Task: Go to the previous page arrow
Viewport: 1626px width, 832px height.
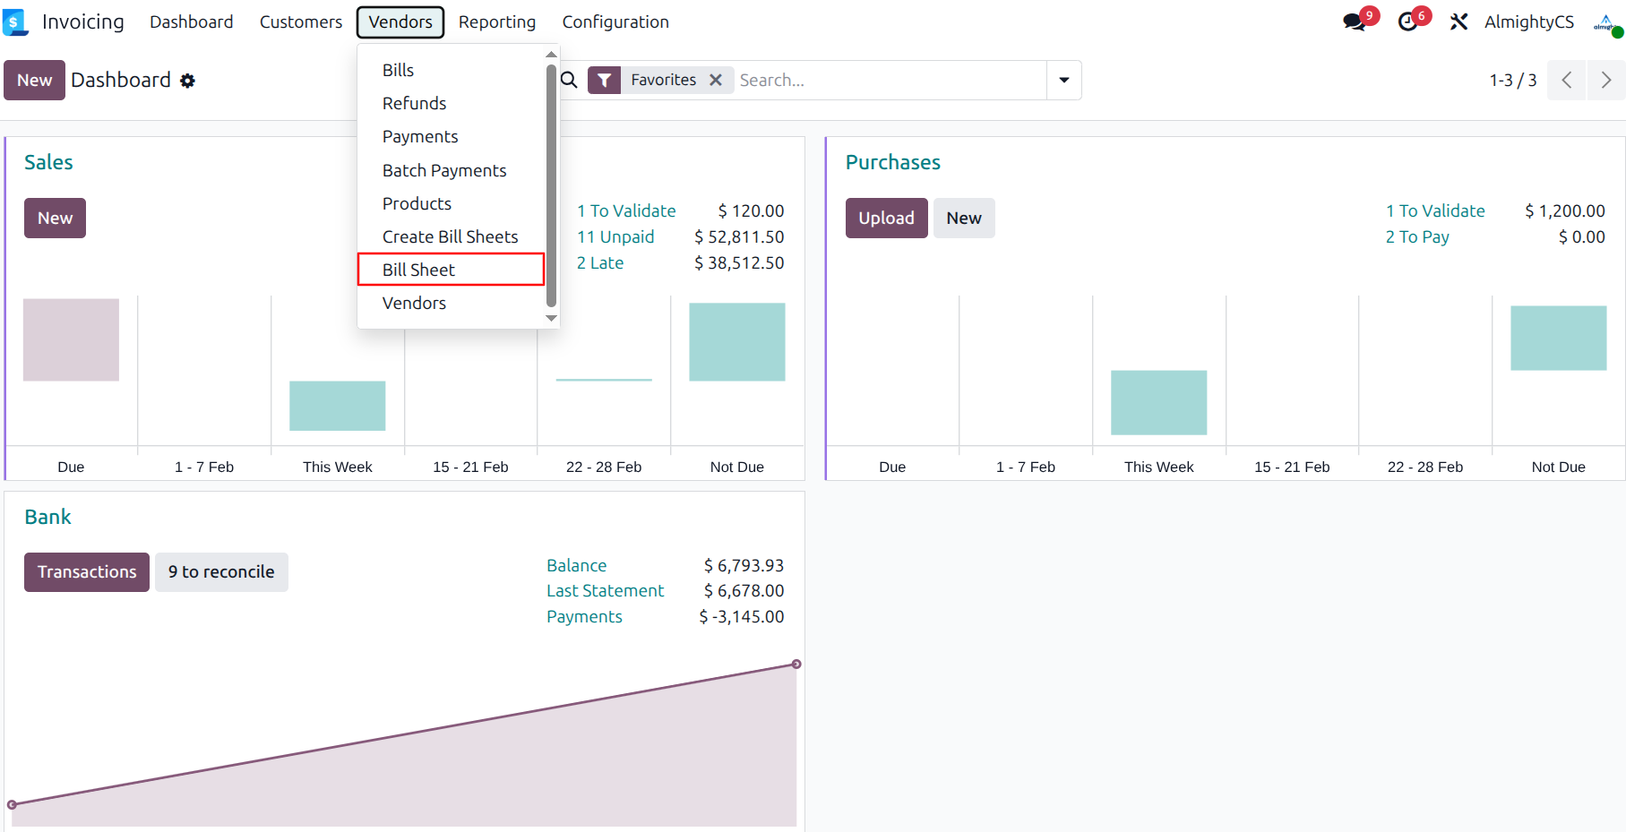Action: [1566, 81]
